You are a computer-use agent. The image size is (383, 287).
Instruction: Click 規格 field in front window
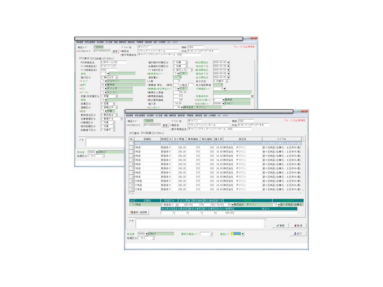click(x=246, y=121)
